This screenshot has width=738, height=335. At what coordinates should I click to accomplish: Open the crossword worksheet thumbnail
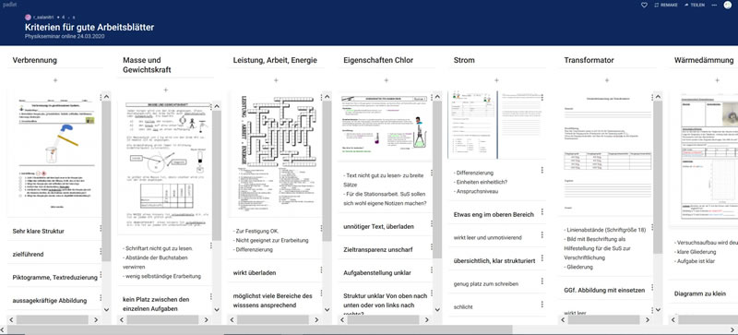click(275, 153)
